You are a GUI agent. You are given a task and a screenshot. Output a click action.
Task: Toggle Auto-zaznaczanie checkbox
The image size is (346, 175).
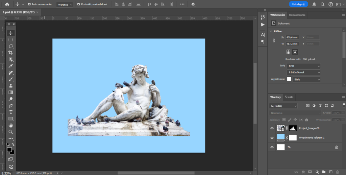point(29,4)
